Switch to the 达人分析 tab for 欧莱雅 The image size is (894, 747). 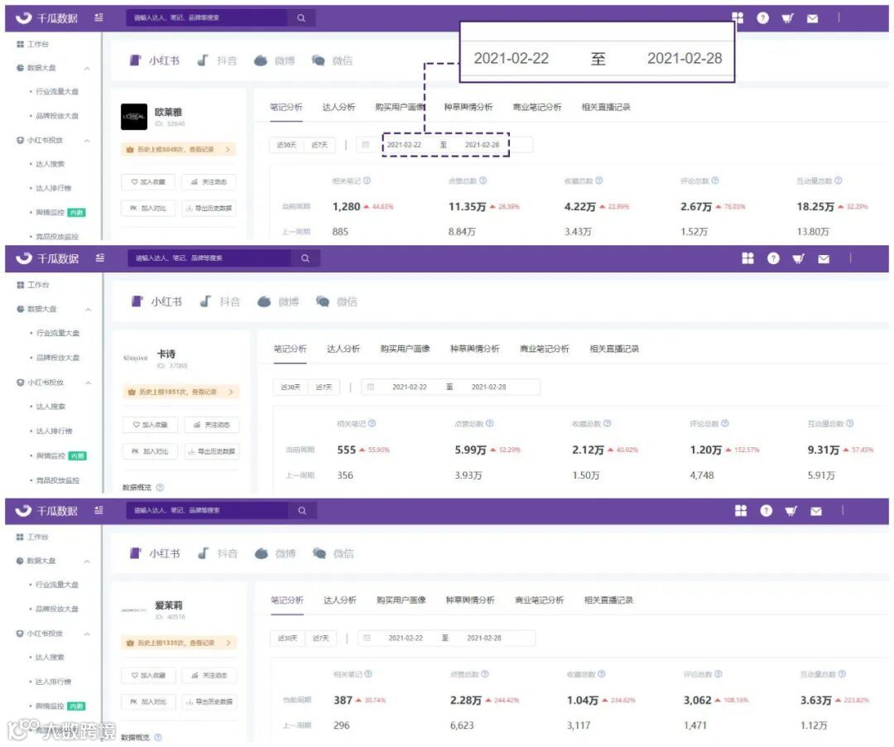[x=339, y=107]
